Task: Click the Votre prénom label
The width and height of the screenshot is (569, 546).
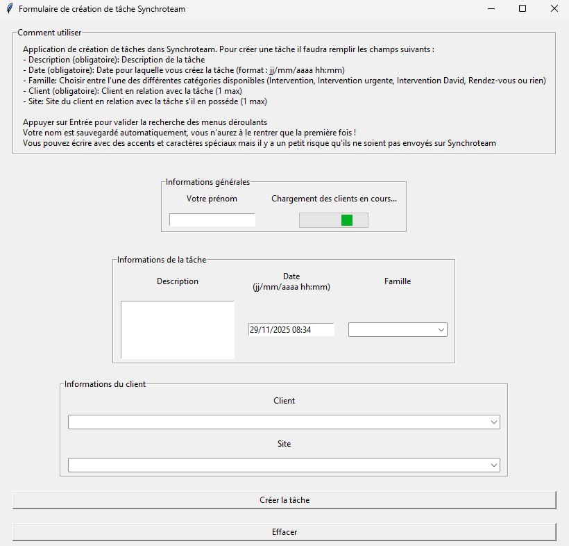Action: coord(212,199)
